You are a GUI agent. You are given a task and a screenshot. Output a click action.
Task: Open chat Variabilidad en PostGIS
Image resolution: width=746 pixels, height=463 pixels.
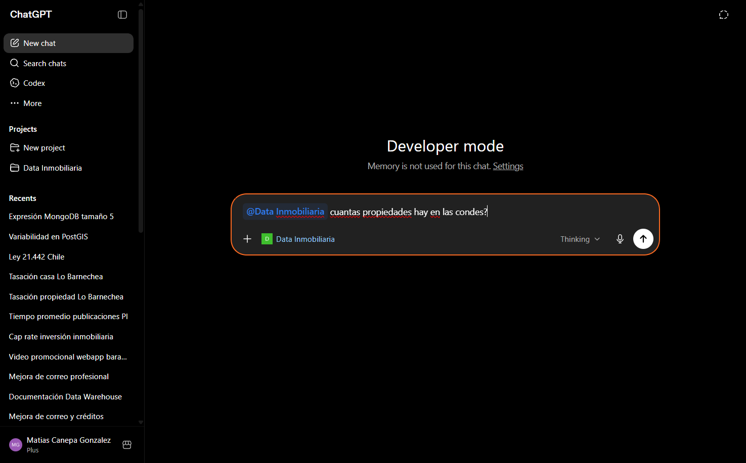pyautogui.click(x=68, y=236)
